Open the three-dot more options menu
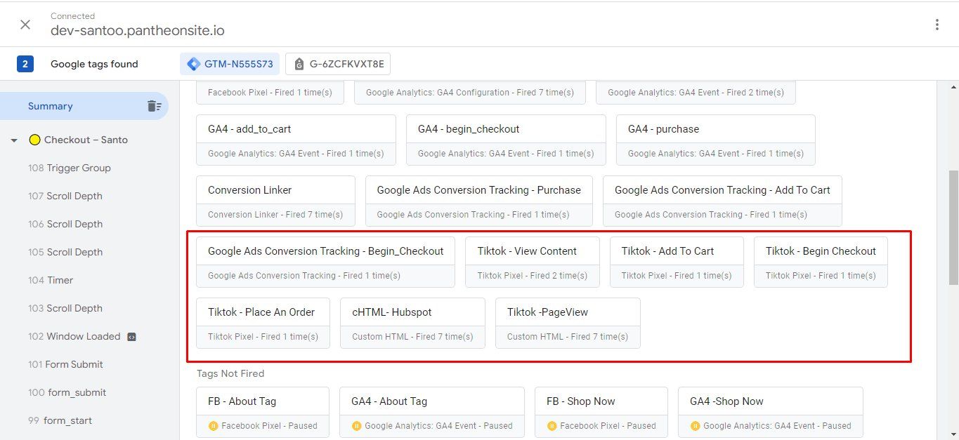This screenshot has height=440, width=959. click(937, 25)
